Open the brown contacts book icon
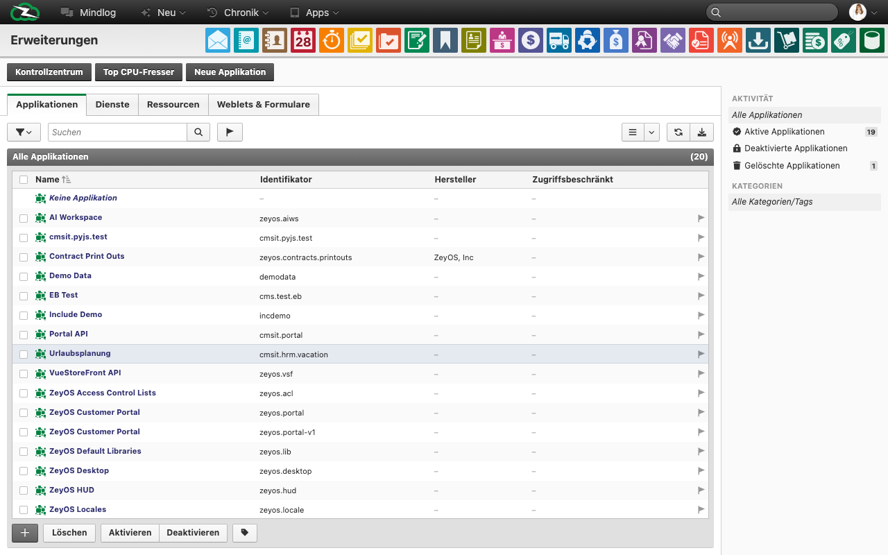 click(x=275, y=40)
